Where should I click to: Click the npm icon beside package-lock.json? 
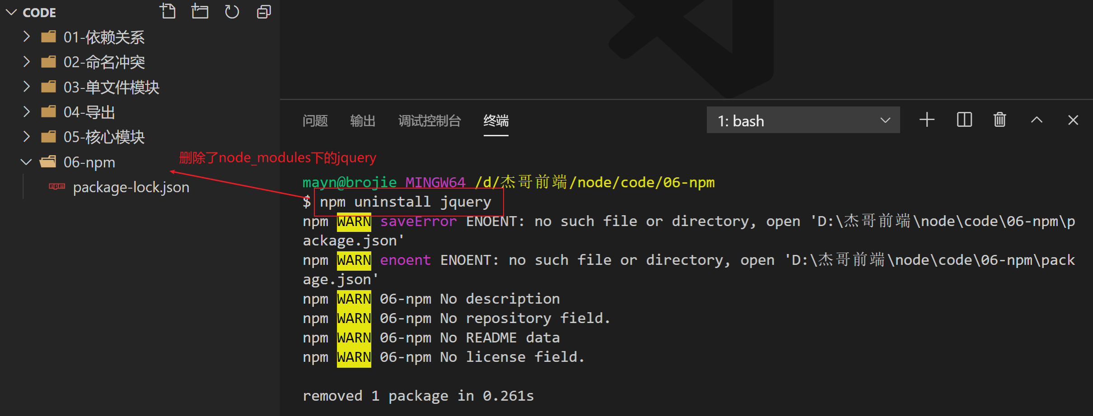pyautogui.click(x=57, y=186)
